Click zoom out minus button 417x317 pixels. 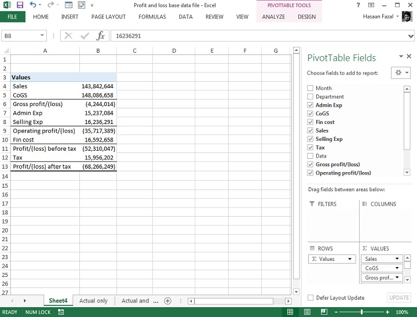click(336, 312)
